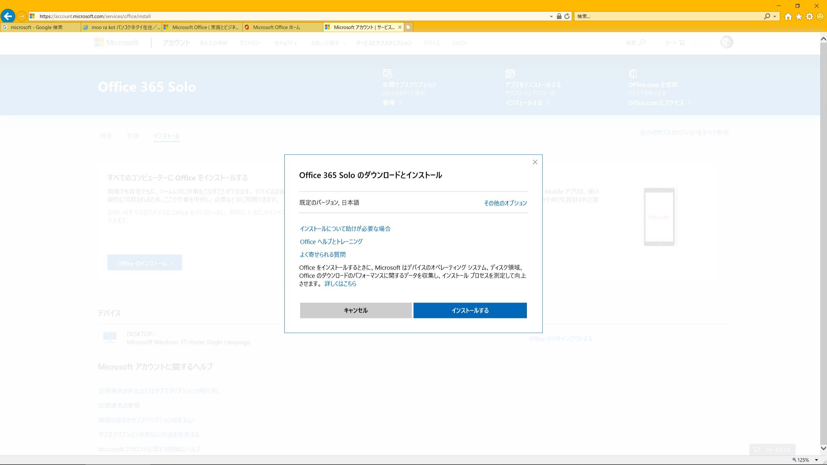Click the scrollbar down arrow

click(x=823, y=448)
